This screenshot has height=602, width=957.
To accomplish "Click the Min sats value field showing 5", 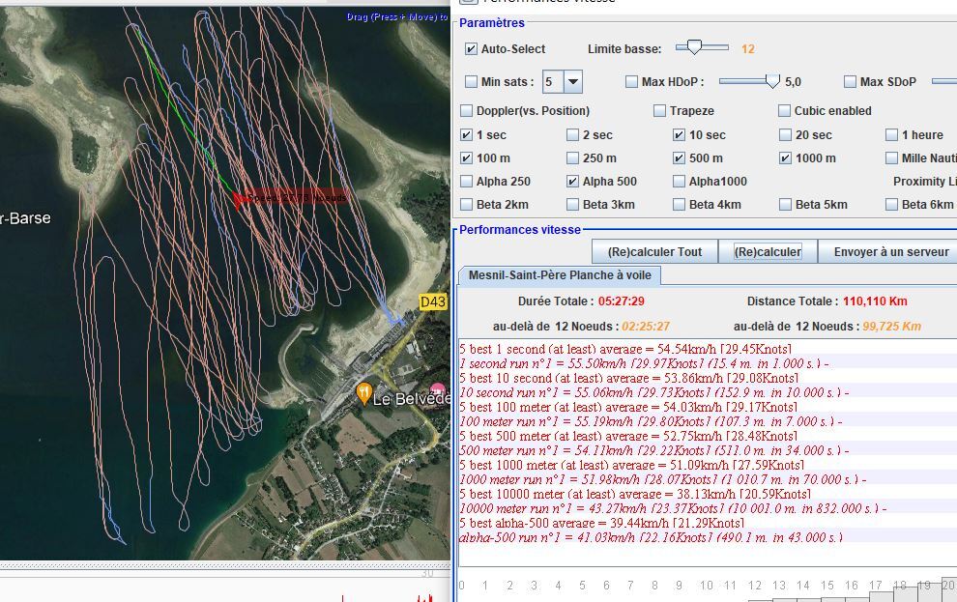I will coord(553,82).
